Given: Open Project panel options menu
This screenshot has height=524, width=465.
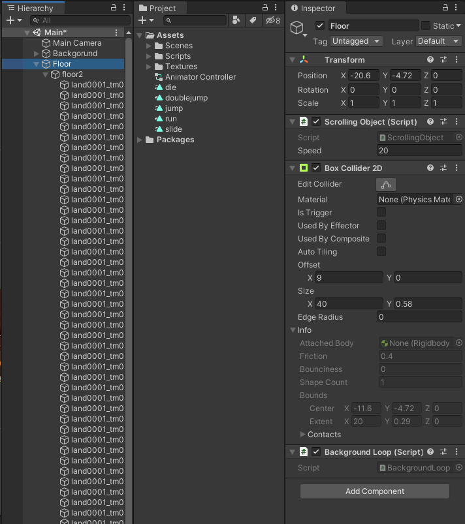Looking at the screenshot, I should pyautogui.click(x=276, y=7).
